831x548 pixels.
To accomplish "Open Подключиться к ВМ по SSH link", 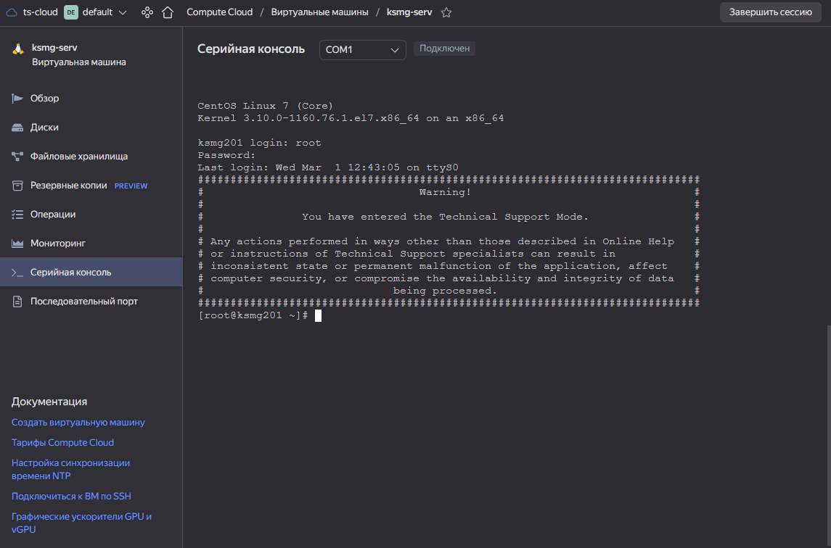I will pyautogui.click(x=71, y=496).
